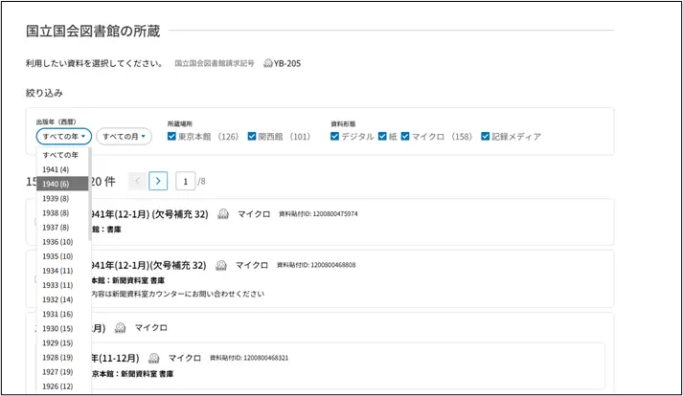683x396 pixels.
Task: Select highlighted 1940 (6) year option
Action: click(x=62, y=184)
